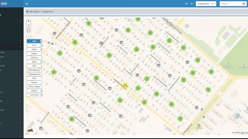Click the Покрытие 2 breadcrumb item
Image resolution: width=248 pixels, height=139 pixels.
pyautogui.click(x=48, y=12)
